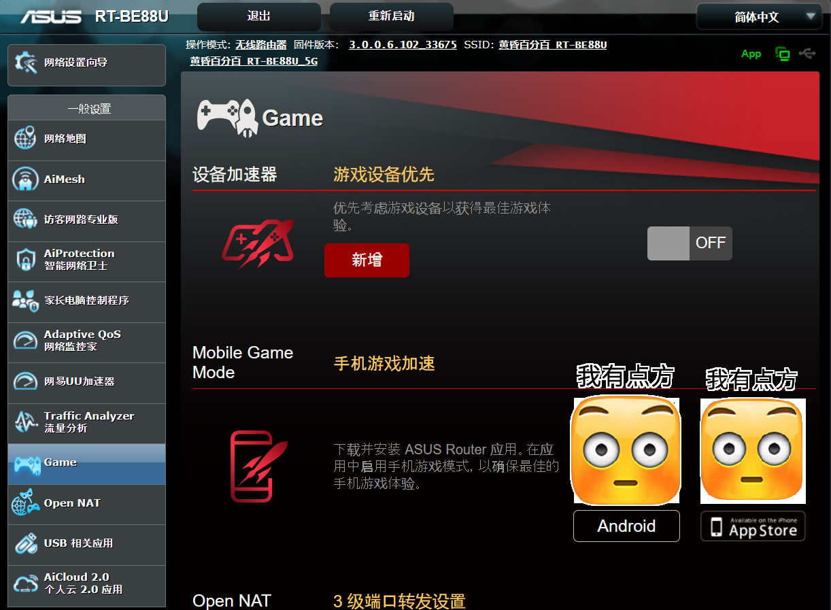Click the red mobile game mode phone icon

(x=258, y=466)
